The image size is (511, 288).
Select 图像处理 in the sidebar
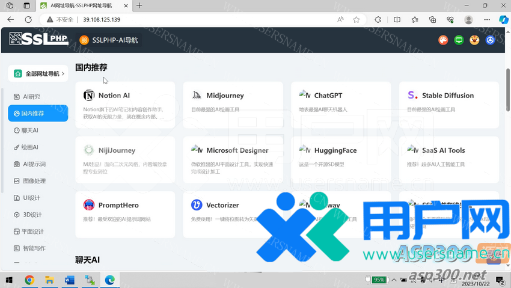tap(29, 181)
